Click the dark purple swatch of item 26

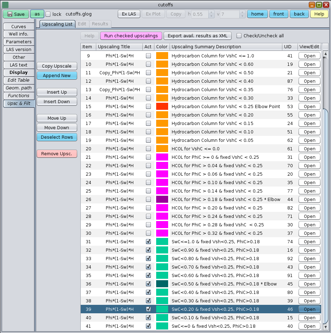click(x=162, y=200)
